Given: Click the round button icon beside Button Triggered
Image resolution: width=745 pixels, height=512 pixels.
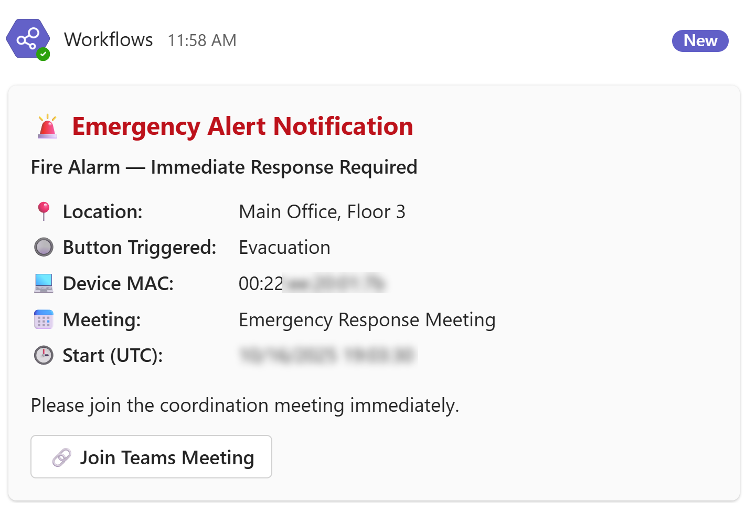Looking at the screenshot, I should tap(44, 247).
